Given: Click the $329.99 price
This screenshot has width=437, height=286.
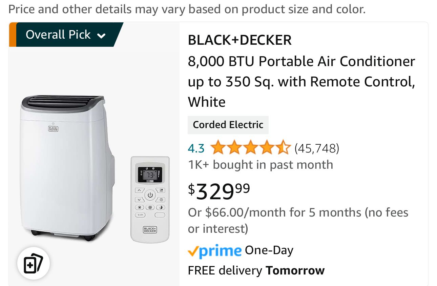Looking at the screenshot, I should (219, 191).
